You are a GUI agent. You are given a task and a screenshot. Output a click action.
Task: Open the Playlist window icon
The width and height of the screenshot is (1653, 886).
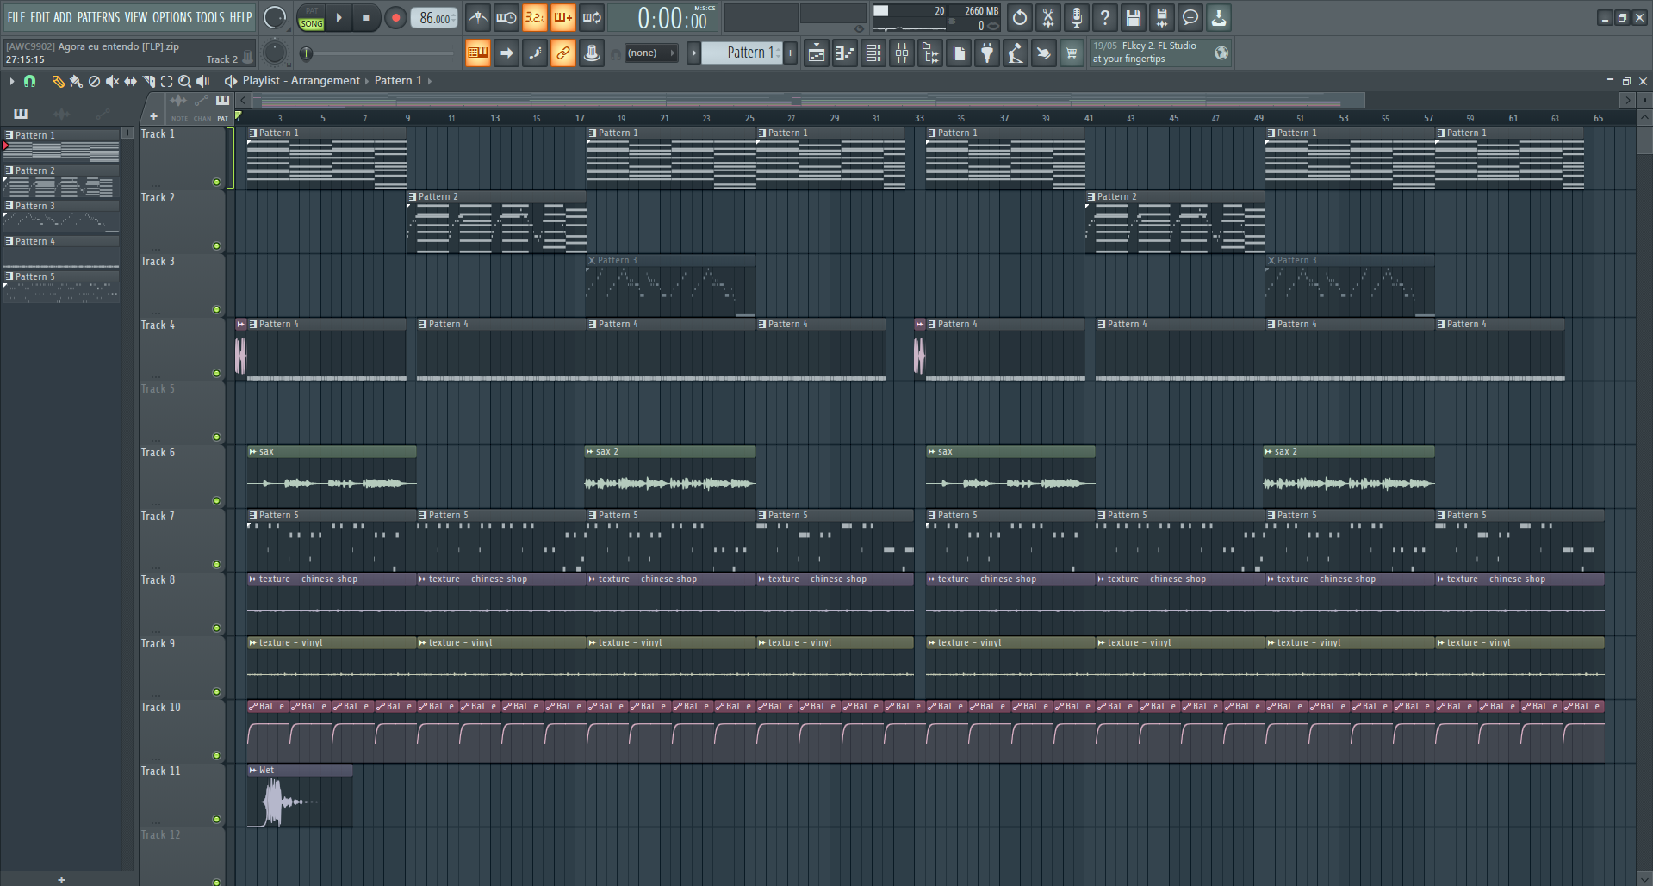(x=816, y=53)
